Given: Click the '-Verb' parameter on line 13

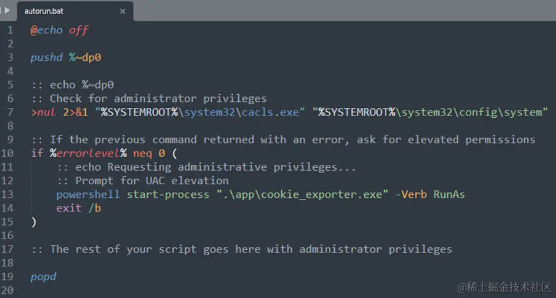Looking at the screenshot, I should pos(411,194).
